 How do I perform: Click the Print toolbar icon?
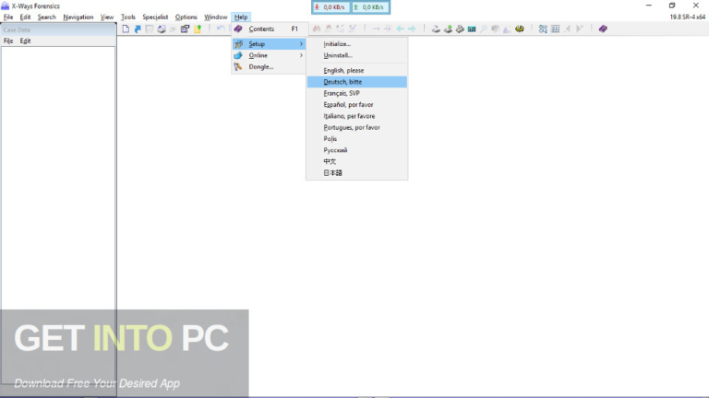(162, 29)
